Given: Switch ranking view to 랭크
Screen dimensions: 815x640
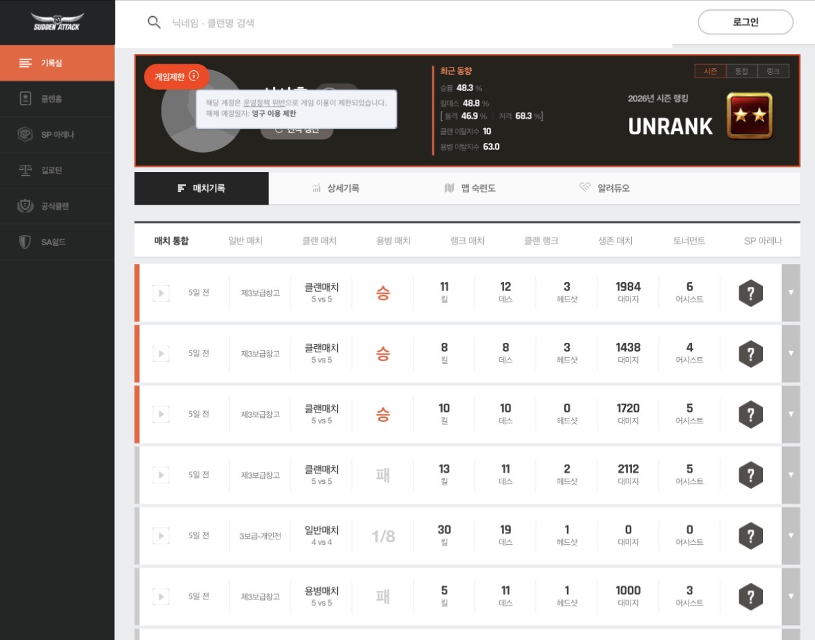Looking at the screenshot, I should [772, 71].
